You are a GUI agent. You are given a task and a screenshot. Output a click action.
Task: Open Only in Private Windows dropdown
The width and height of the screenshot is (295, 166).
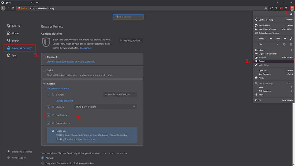120,94
